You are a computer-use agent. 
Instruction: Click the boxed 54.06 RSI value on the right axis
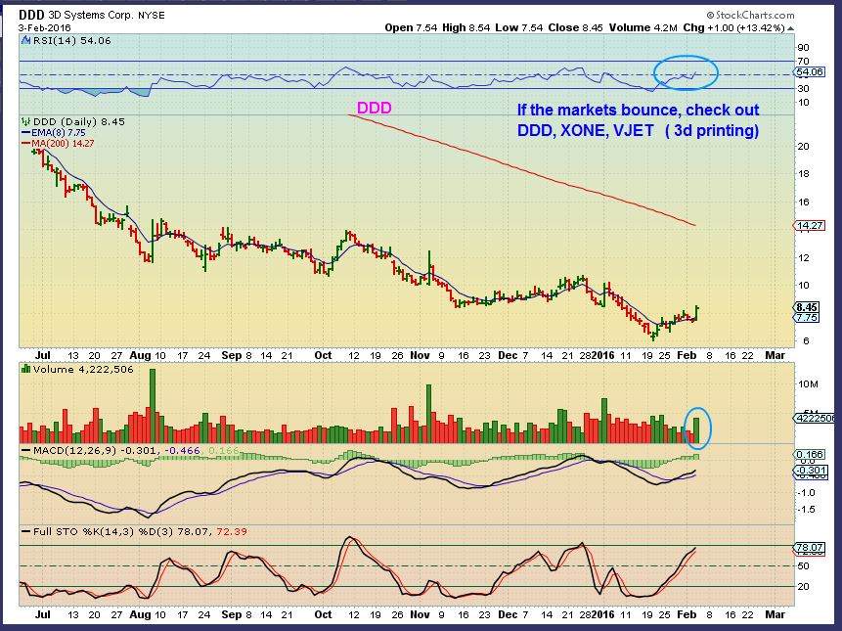[810, 72]
